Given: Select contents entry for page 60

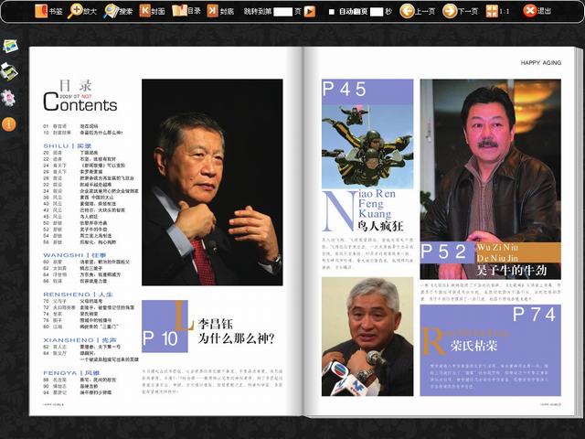Looking at the screenshot, I should (87, 262).
